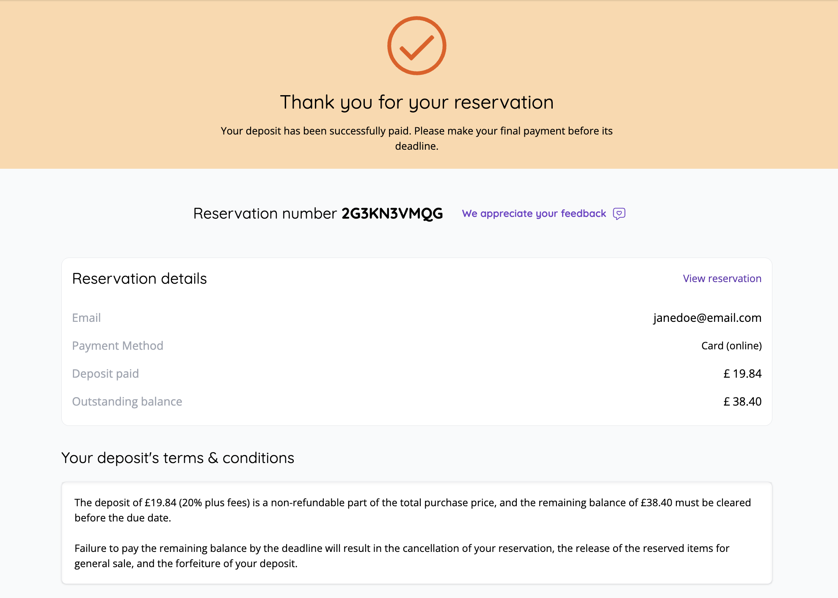
Task: Click the 'Card (online)' payment value
Action: [x=731, y=346]
